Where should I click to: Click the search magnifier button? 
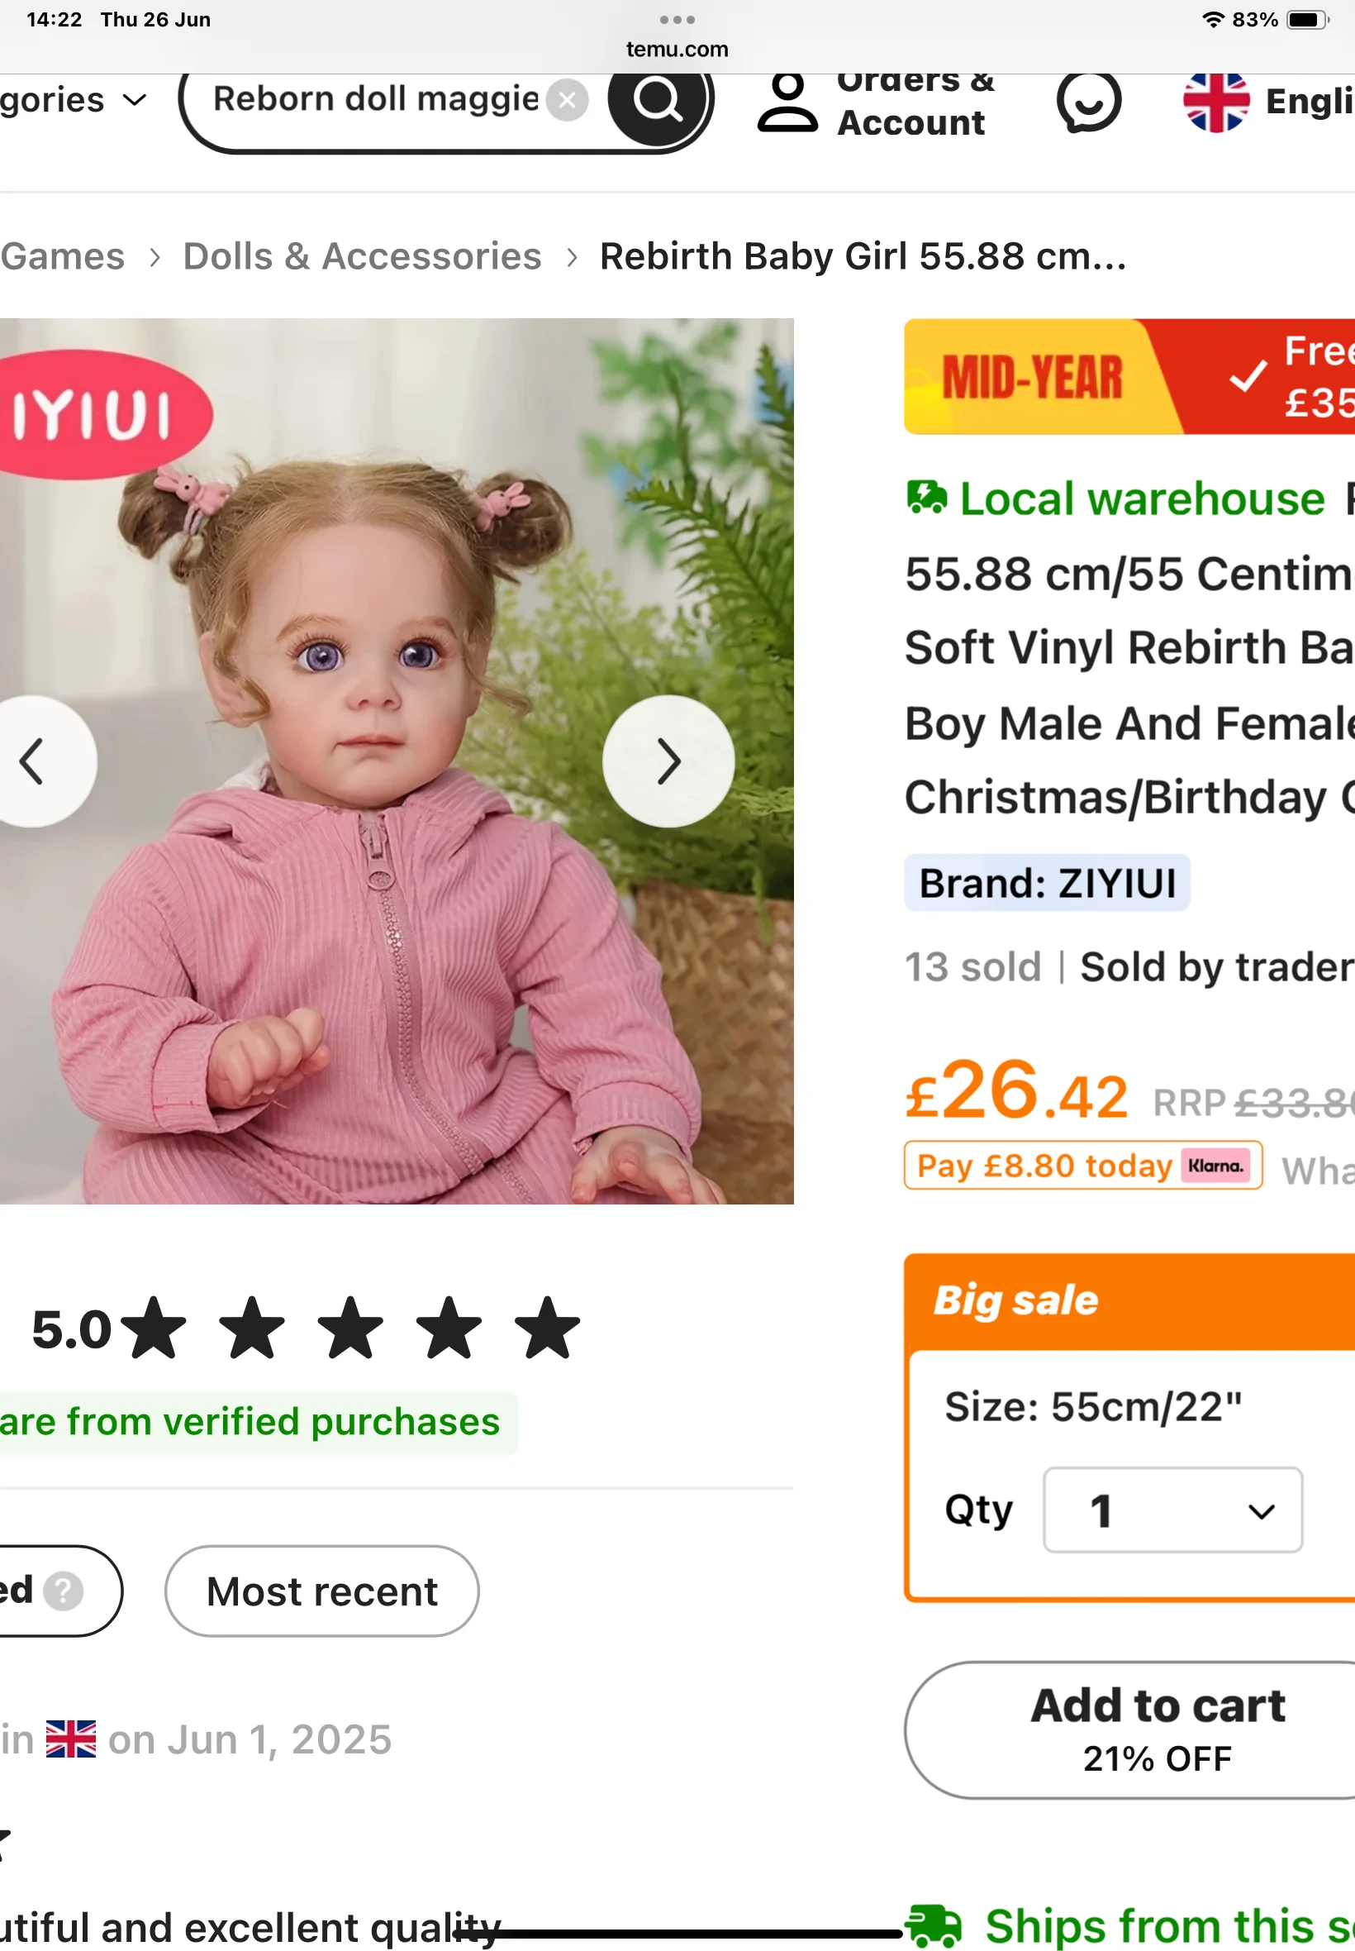click(x=658, y=102)
